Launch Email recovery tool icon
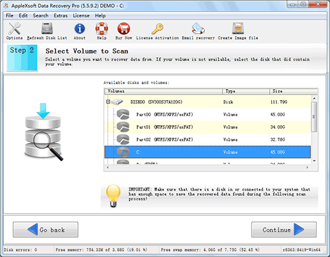 pos(198,29)
